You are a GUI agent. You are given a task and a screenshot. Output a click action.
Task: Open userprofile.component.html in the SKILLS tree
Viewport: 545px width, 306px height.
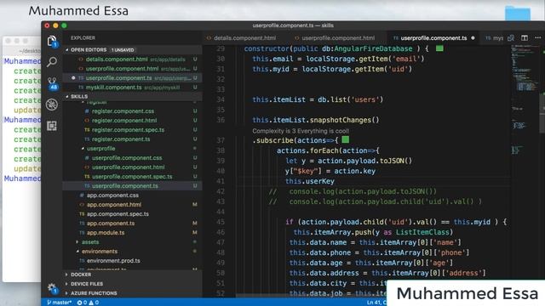[x=132, y=167]
